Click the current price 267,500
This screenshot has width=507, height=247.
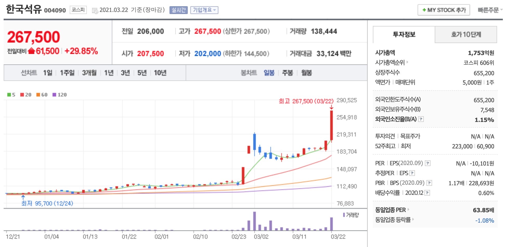tap(34, 37)
